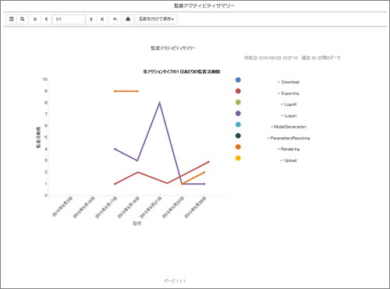Click the chart title above the graph
Image resolution: width=390 pixels, height=289 pixels.
[x=182, y=72]
